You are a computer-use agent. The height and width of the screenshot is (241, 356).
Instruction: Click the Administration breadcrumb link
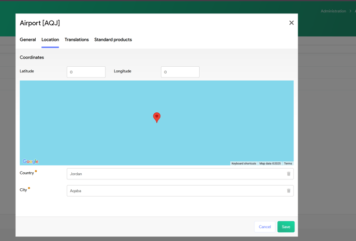click(333, 11)
